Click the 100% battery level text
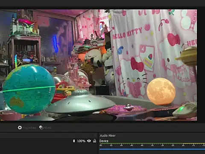This screenshot has height=154, width=205. click(x=81, y=141)
